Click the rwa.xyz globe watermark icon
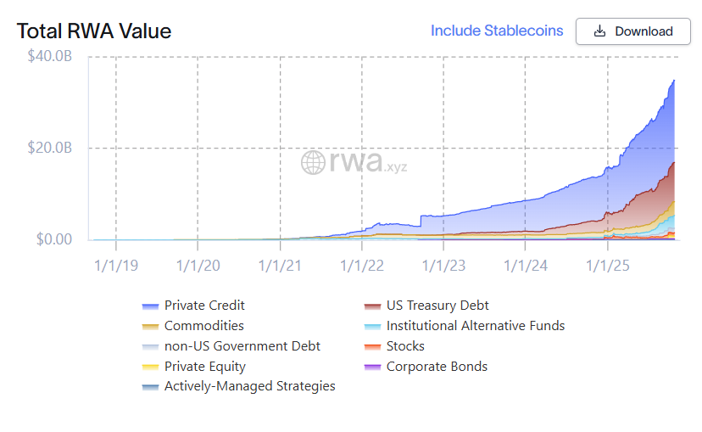Image resolution: width=702 pixels, height=432 pixels. click(x=314, y=161)
